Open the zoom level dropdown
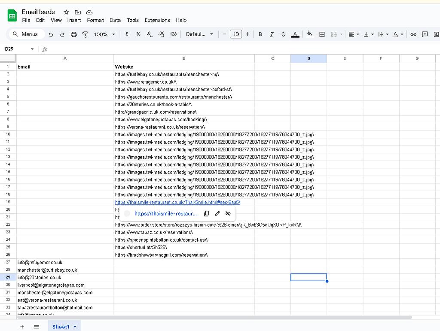Screen dimensions: 440x331 pyautogui.click(x=104, y=34)
